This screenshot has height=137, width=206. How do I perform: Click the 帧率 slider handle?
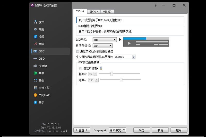[112, 74]
